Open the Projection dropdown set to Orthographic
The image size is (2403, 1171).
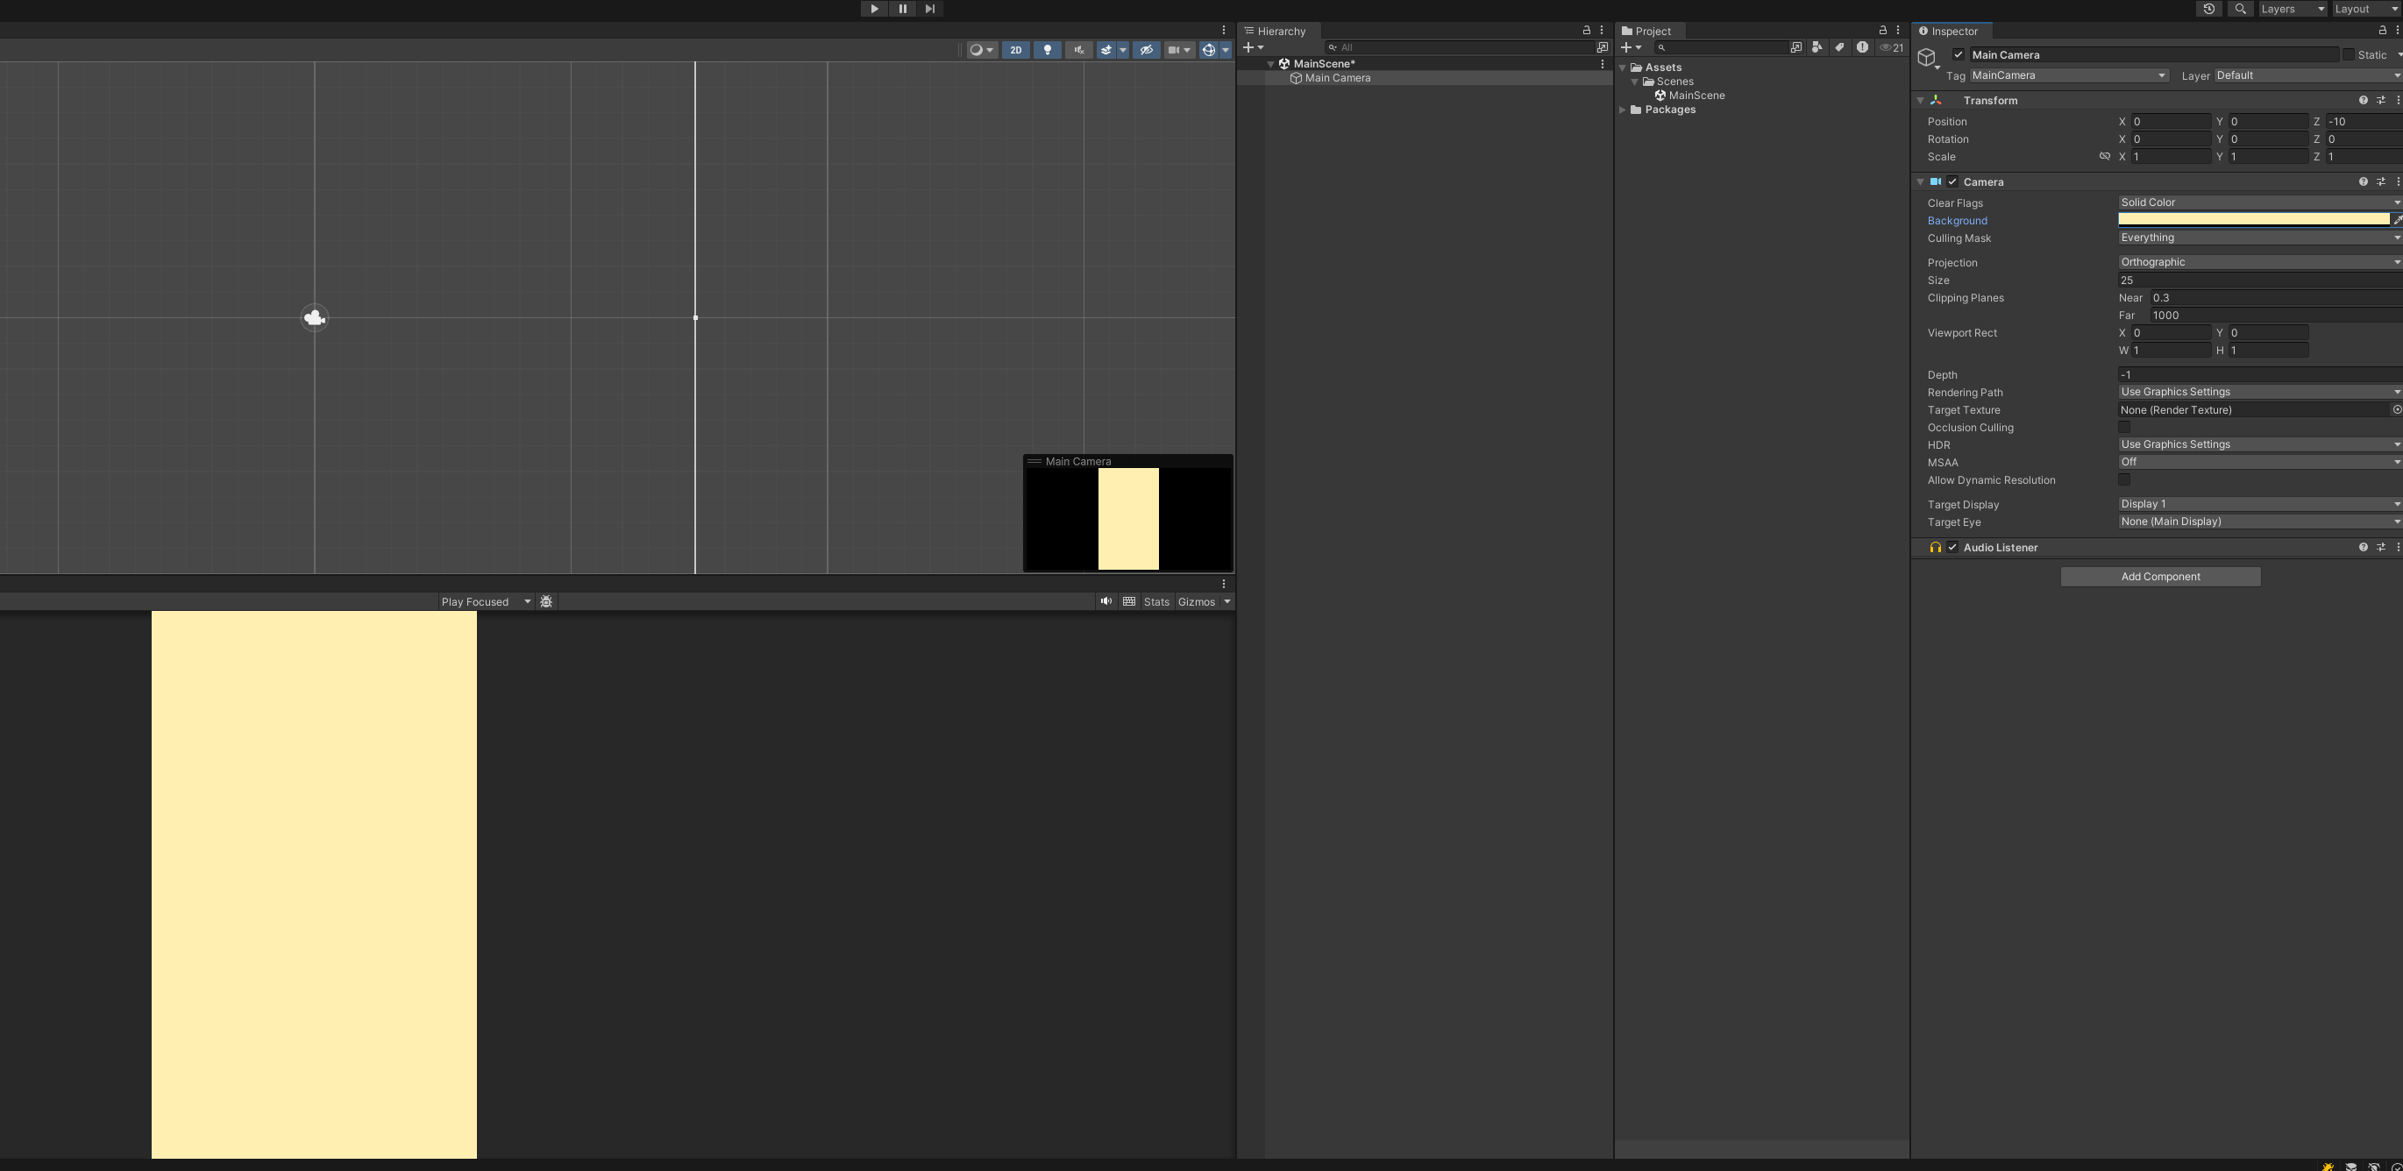(x=2257, y=262)
